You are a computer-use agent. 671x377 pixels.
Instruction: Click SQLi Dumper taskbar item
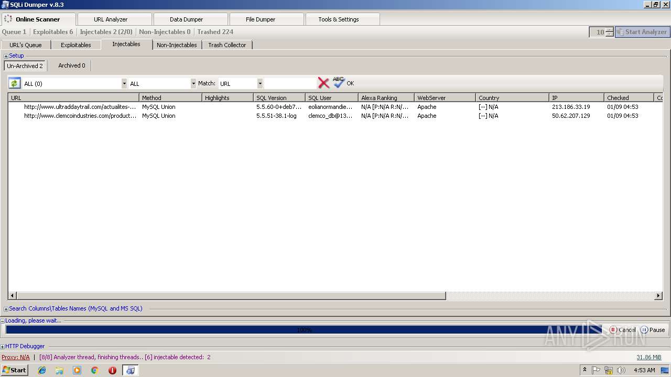pos(130,370)
